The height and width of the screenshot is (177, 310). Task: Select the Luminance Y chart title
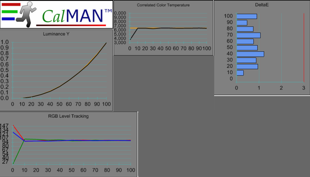tap(56, 34)
